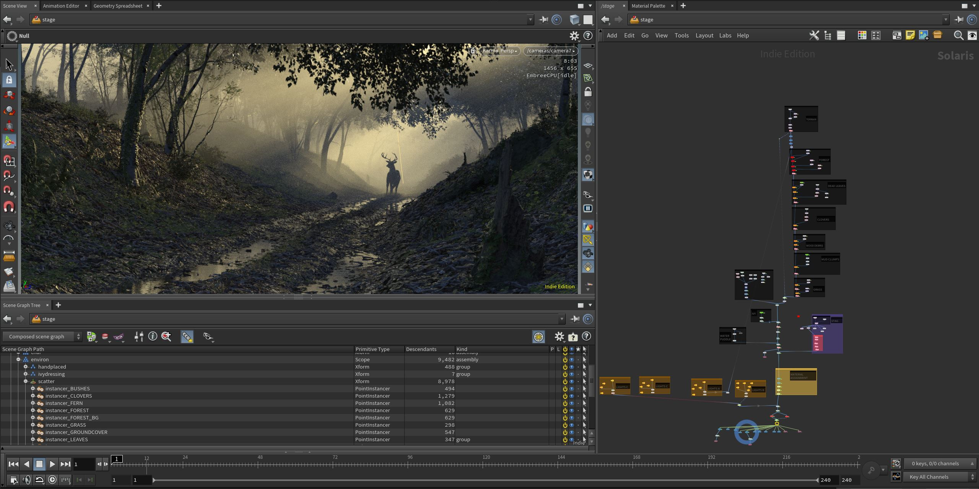Toggle the viewport render pause button
The height and width of the screenshot is (489, 979).
pyautogui.click(x=588, y=208)
